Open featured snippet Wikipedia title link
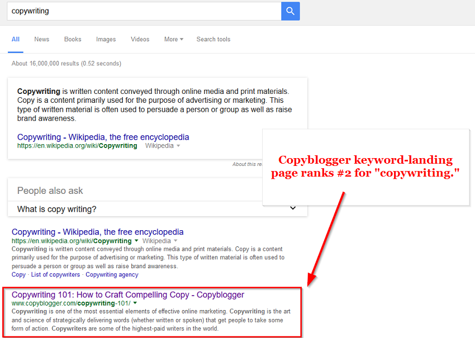 point(103,137)
